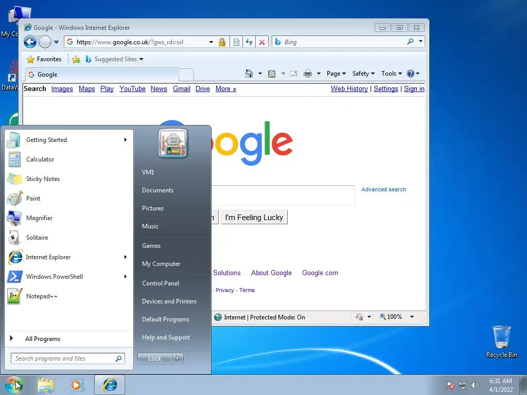
Task: Click the Lock button
Action: (154, 358)
